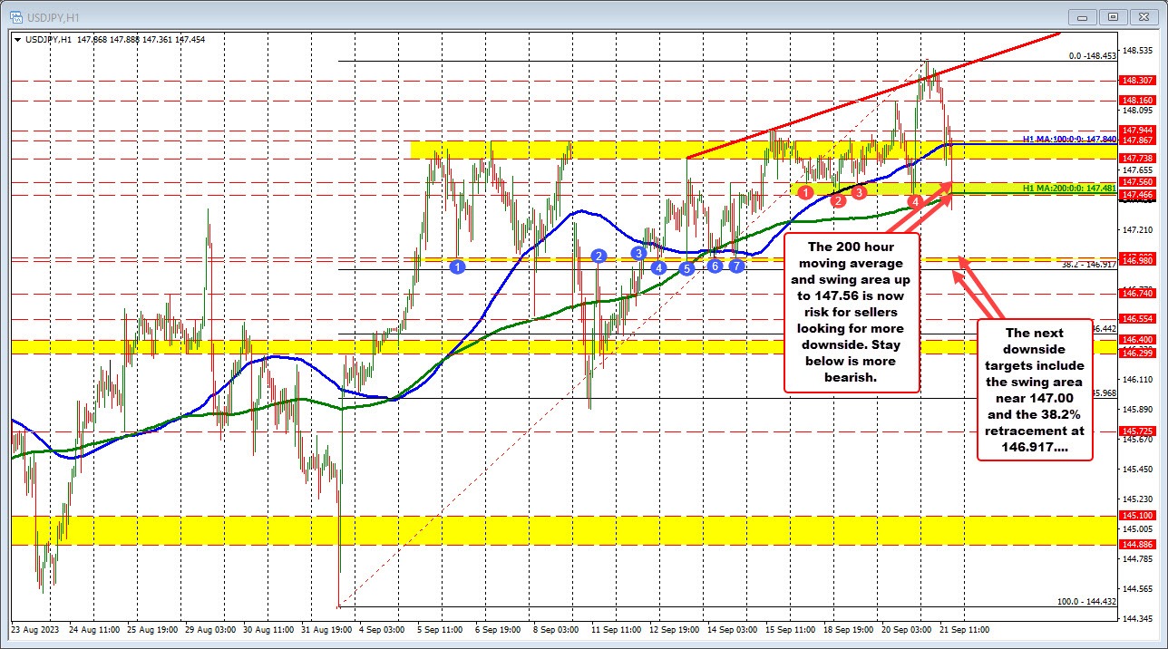This screenshot has width=1168, height=649.
Task: Expand the OHLC quote triangle beside USDJPY,H1
Action: [x=18, y=39]
